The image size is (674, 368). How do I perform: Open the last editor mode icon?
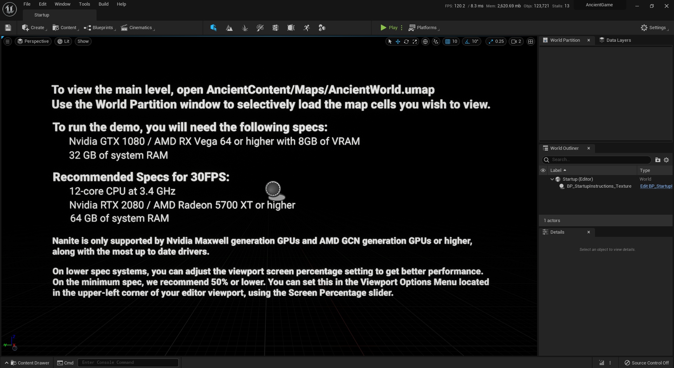click(322, 28)
